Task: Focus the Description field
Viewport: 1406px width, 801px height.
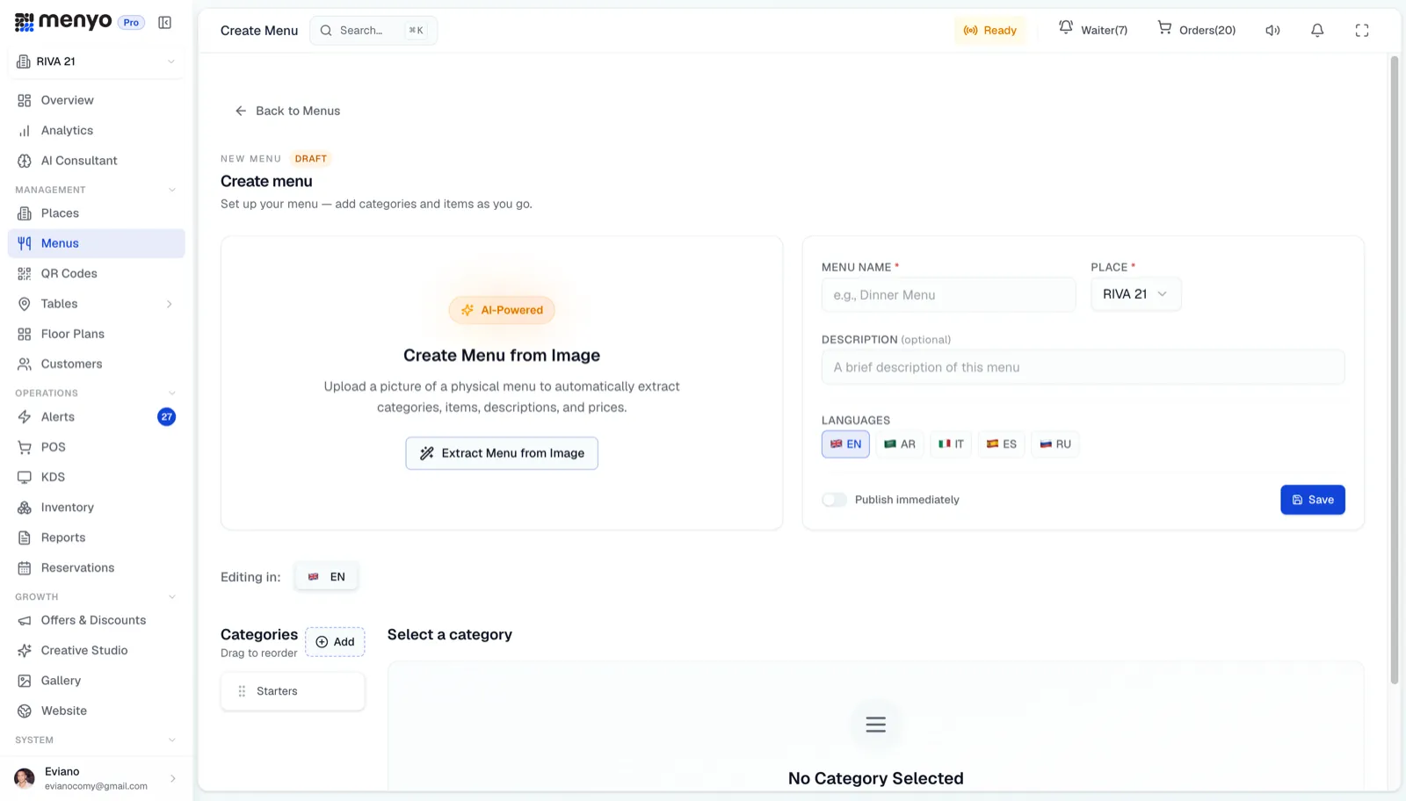Action: 1083,367
